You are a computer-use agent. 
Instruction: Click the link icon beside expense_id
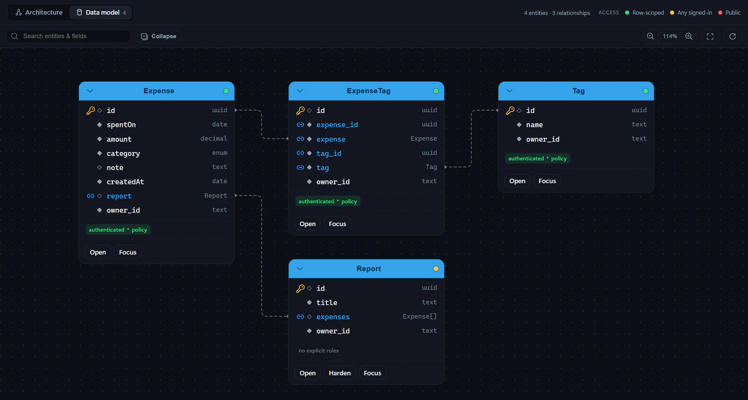301,125
